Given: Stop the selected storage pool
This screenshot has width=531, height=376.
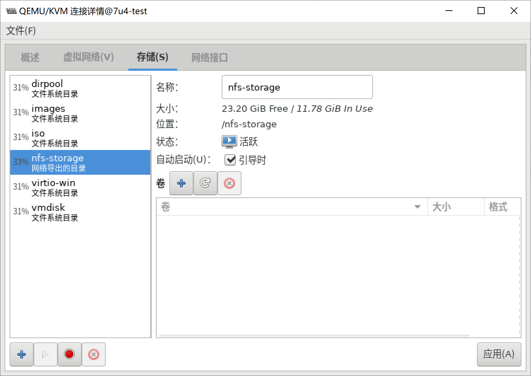Looking at the screenshot, I should (70, 354).
